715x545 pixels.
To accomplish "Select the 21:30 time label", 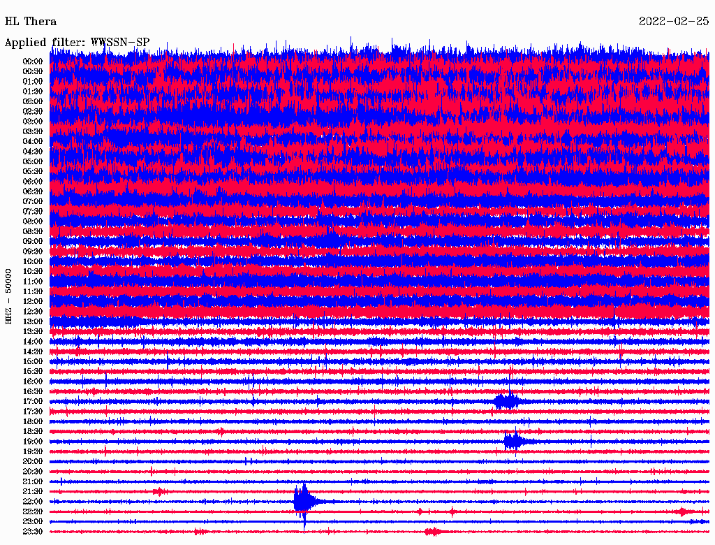I will click(33, 492).
